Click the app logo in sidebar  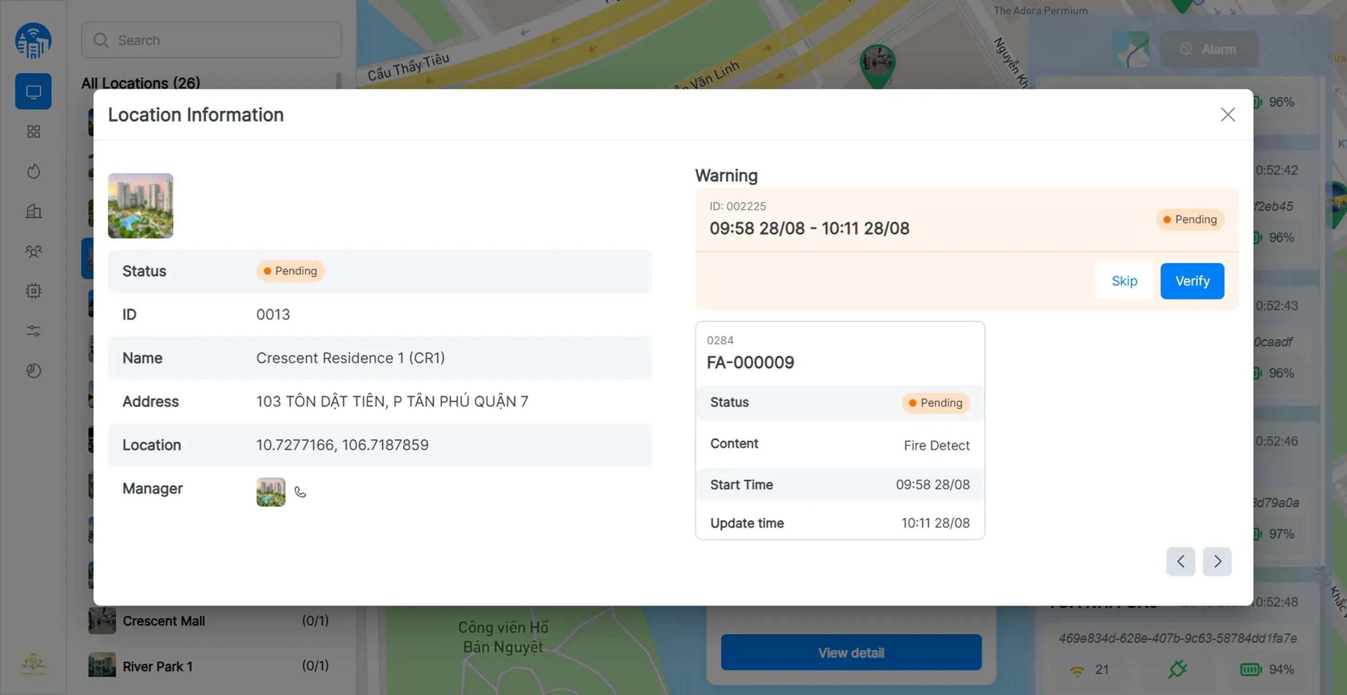(33, 40)
